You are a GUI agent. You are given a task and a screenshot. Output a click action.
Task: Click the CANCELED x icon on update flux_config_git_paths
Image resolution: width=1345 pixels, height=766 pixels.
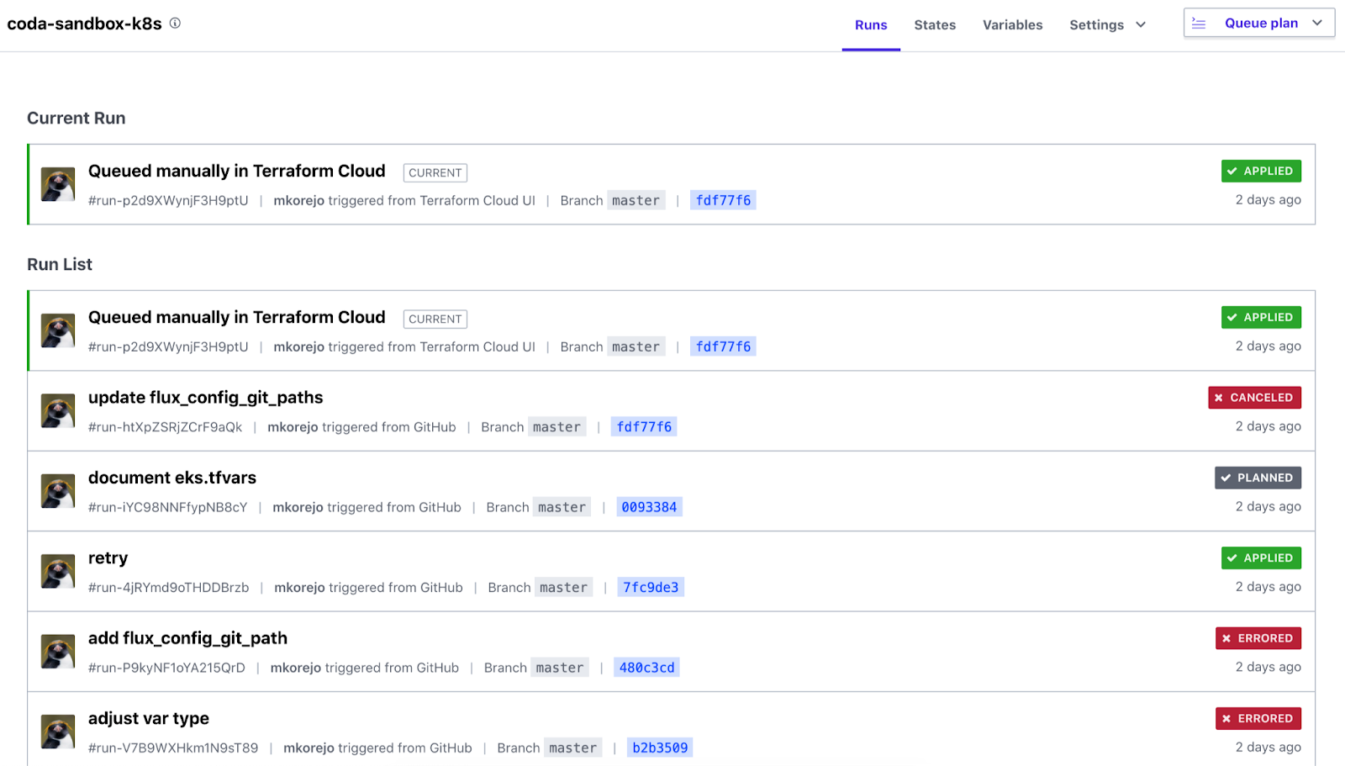(1220, 397)
